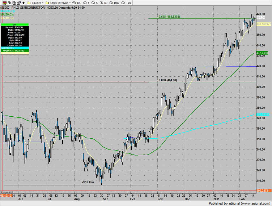
Task: Click the red quote window icon in toolbar
Action: pyautogui.click(x=3, y=3)
